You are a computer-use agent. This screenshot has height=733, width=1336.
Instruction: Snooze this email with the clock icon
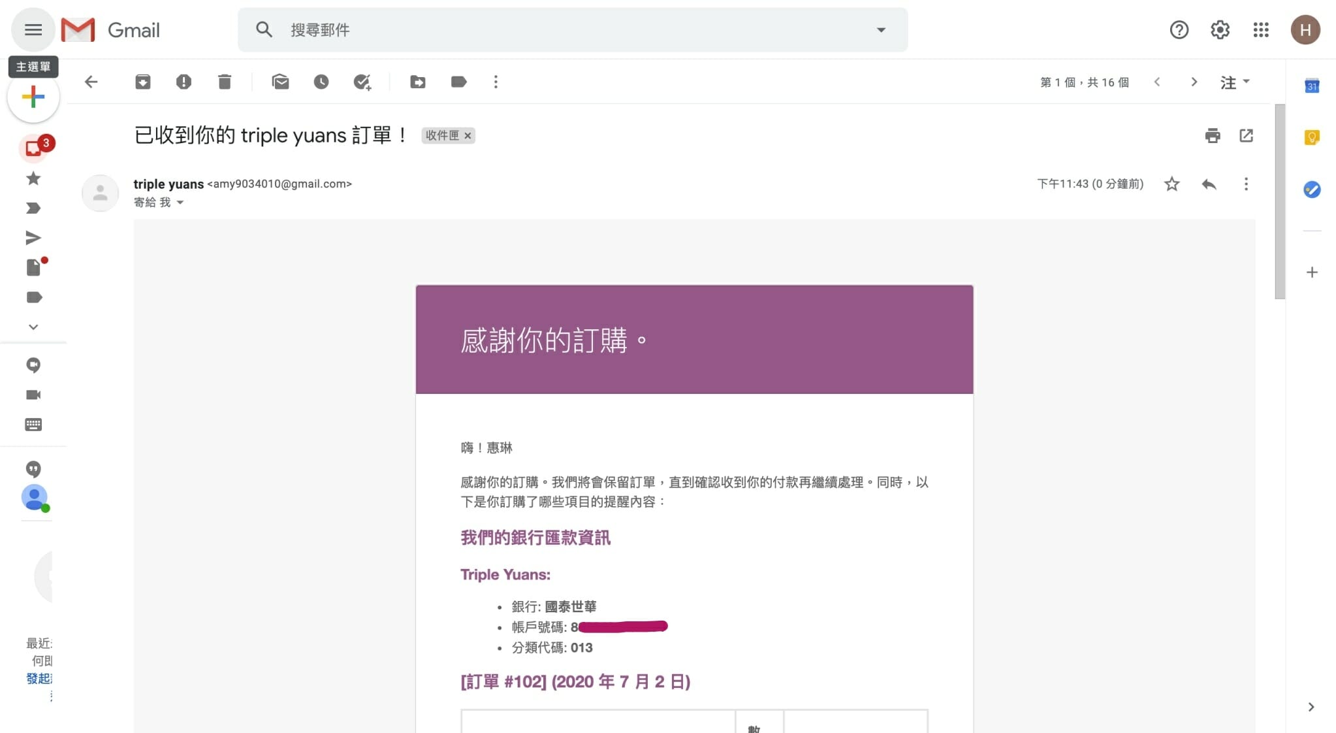321,82
